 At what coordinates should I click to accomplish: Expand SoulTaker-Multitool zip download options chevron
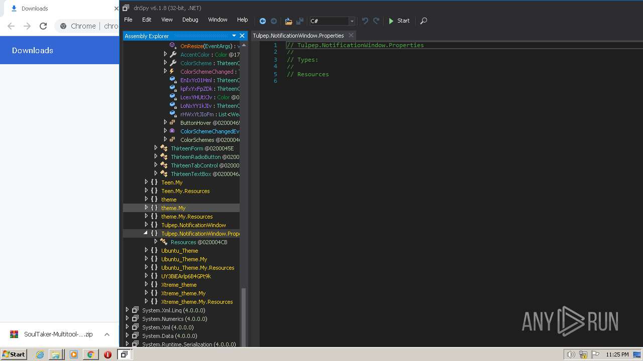pos(107,334)
